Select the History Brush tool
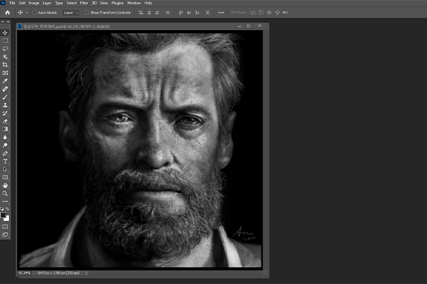Viewport: 427px width, 284px height. coord(5,113)
